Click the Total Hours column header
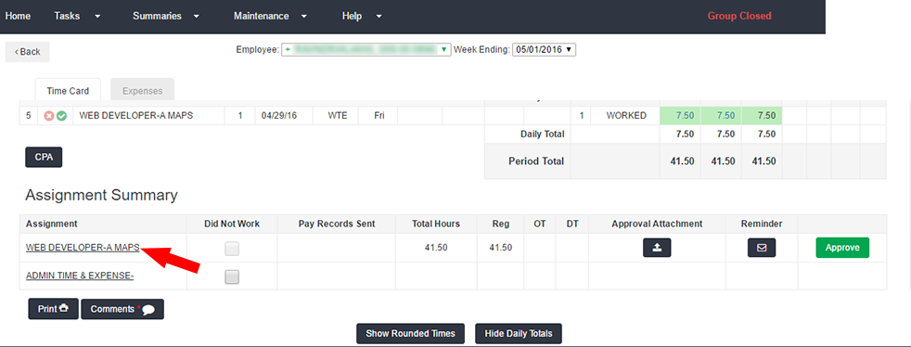This screenshot has width=911, height=347. pos(436,224)
